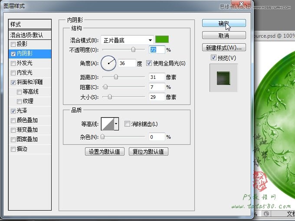Click the 阻塞 value field showing 7

click(157, 87)
